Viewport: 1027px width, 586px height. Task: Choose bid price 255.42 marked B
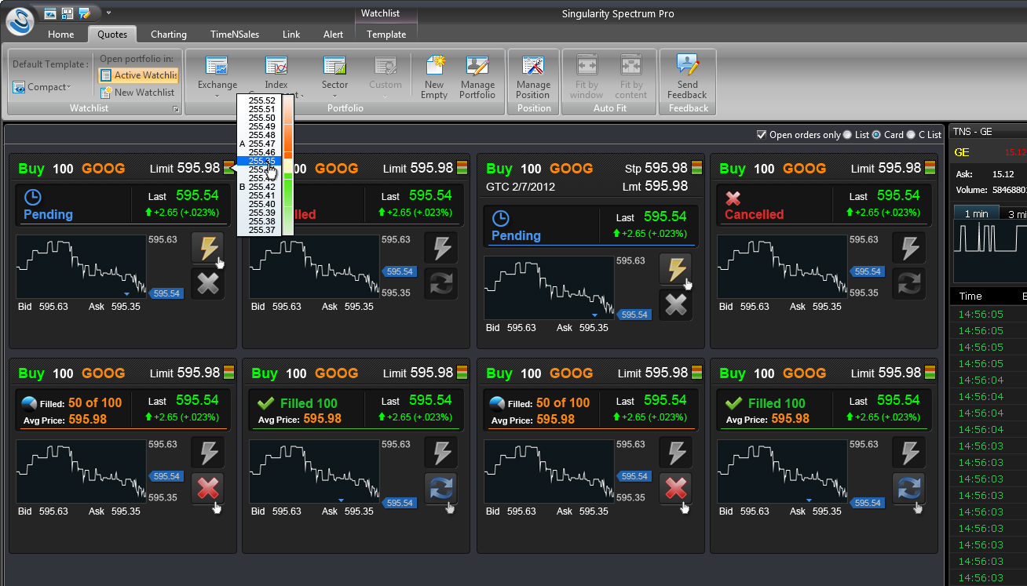pyautogui.click(x=261, y=187)
